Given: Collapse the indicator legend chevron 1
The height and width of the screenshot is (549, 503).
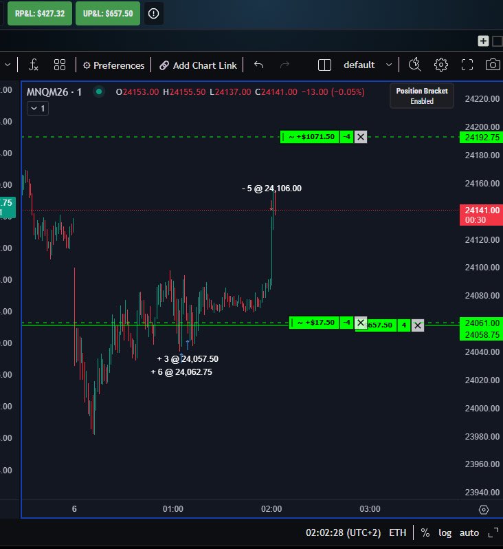Looking at the screenshot, I should pos(38,109).
